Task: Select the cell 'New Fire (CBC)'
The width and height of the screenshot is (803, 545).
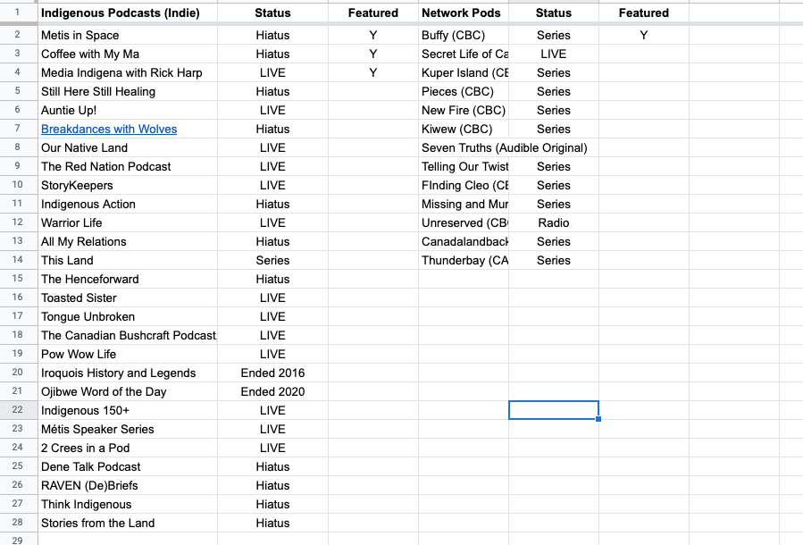Action: 464,110
